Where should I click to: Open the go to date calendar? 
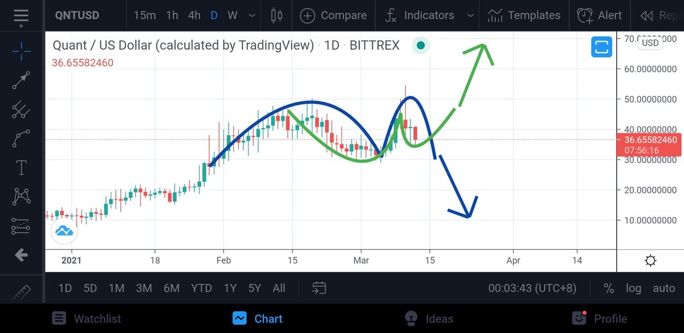tap(319, 288)
